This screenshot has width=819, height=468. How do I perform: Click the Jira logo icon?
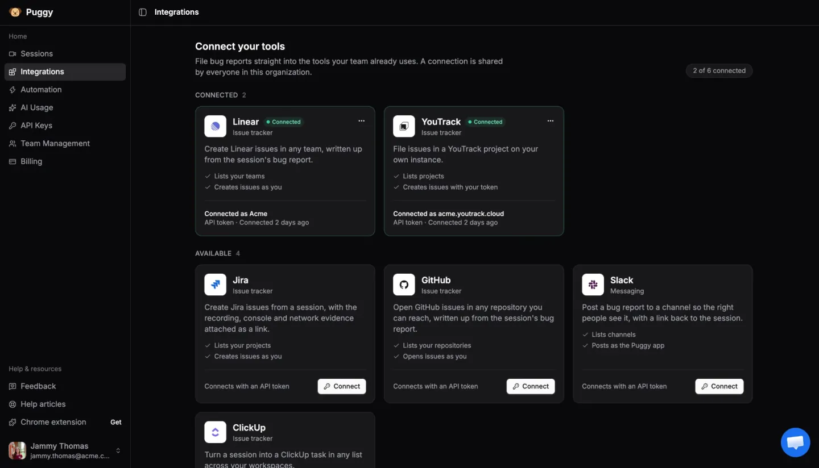coord(215,285)
